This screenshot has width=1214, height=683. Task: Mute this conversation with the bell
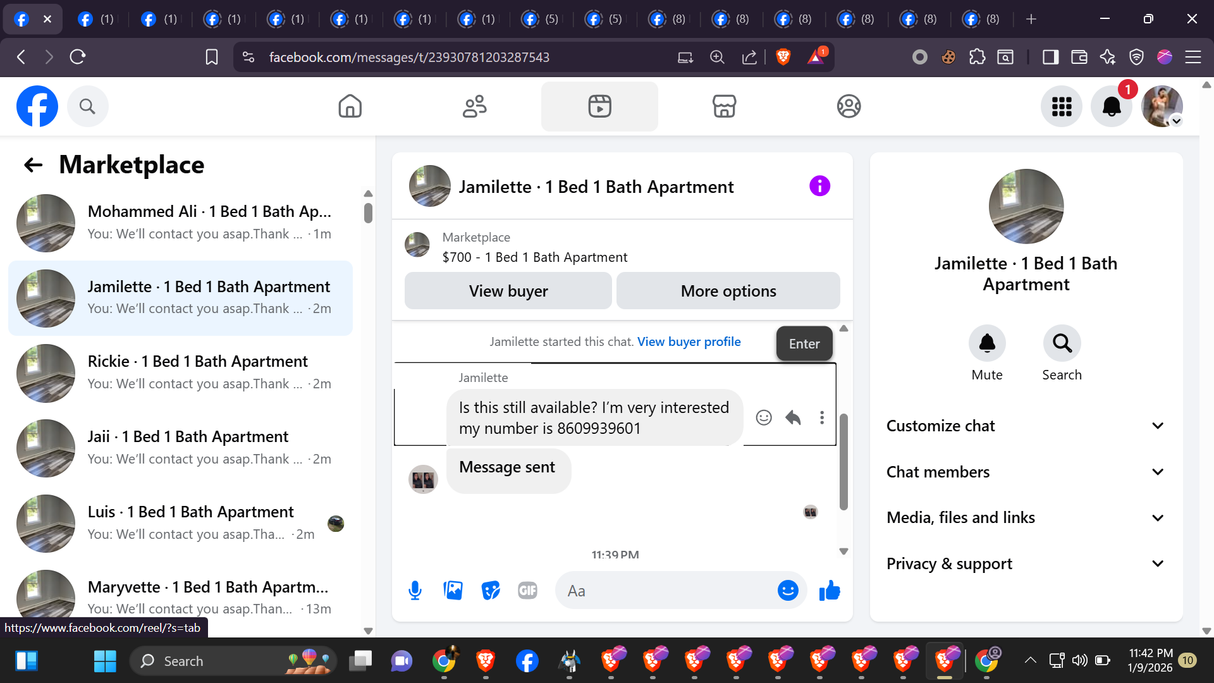tap(987, 343)
